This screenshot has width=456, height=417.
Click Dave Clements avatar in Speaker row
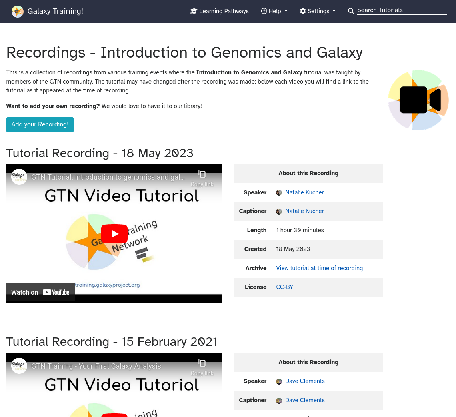(x=279, y=381)
